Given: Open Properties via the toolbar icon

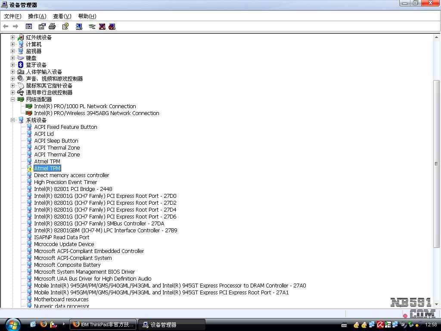Looking at the screenshot, I should click(x=42, y=26).
